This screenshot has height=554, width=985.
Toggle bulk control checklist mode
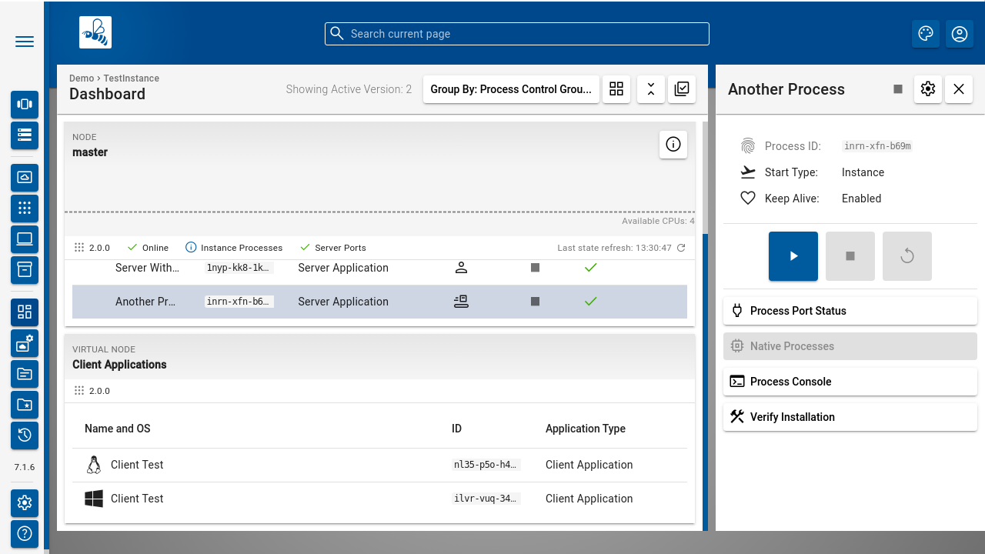click(682, 89)
